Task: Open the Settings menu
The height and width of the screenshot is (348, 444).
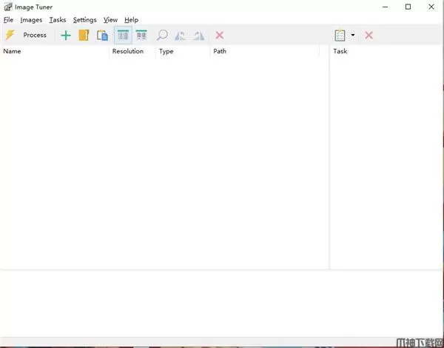Action: pos(84,20)
